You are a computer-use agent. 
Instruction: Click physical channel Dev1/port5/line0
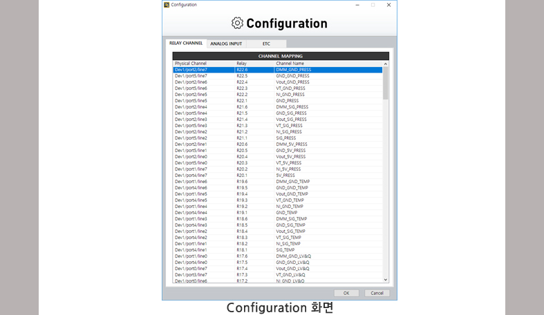191,163
